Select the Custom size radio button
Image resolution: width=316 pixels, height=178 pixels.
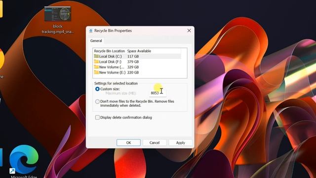tap(97, 89)
